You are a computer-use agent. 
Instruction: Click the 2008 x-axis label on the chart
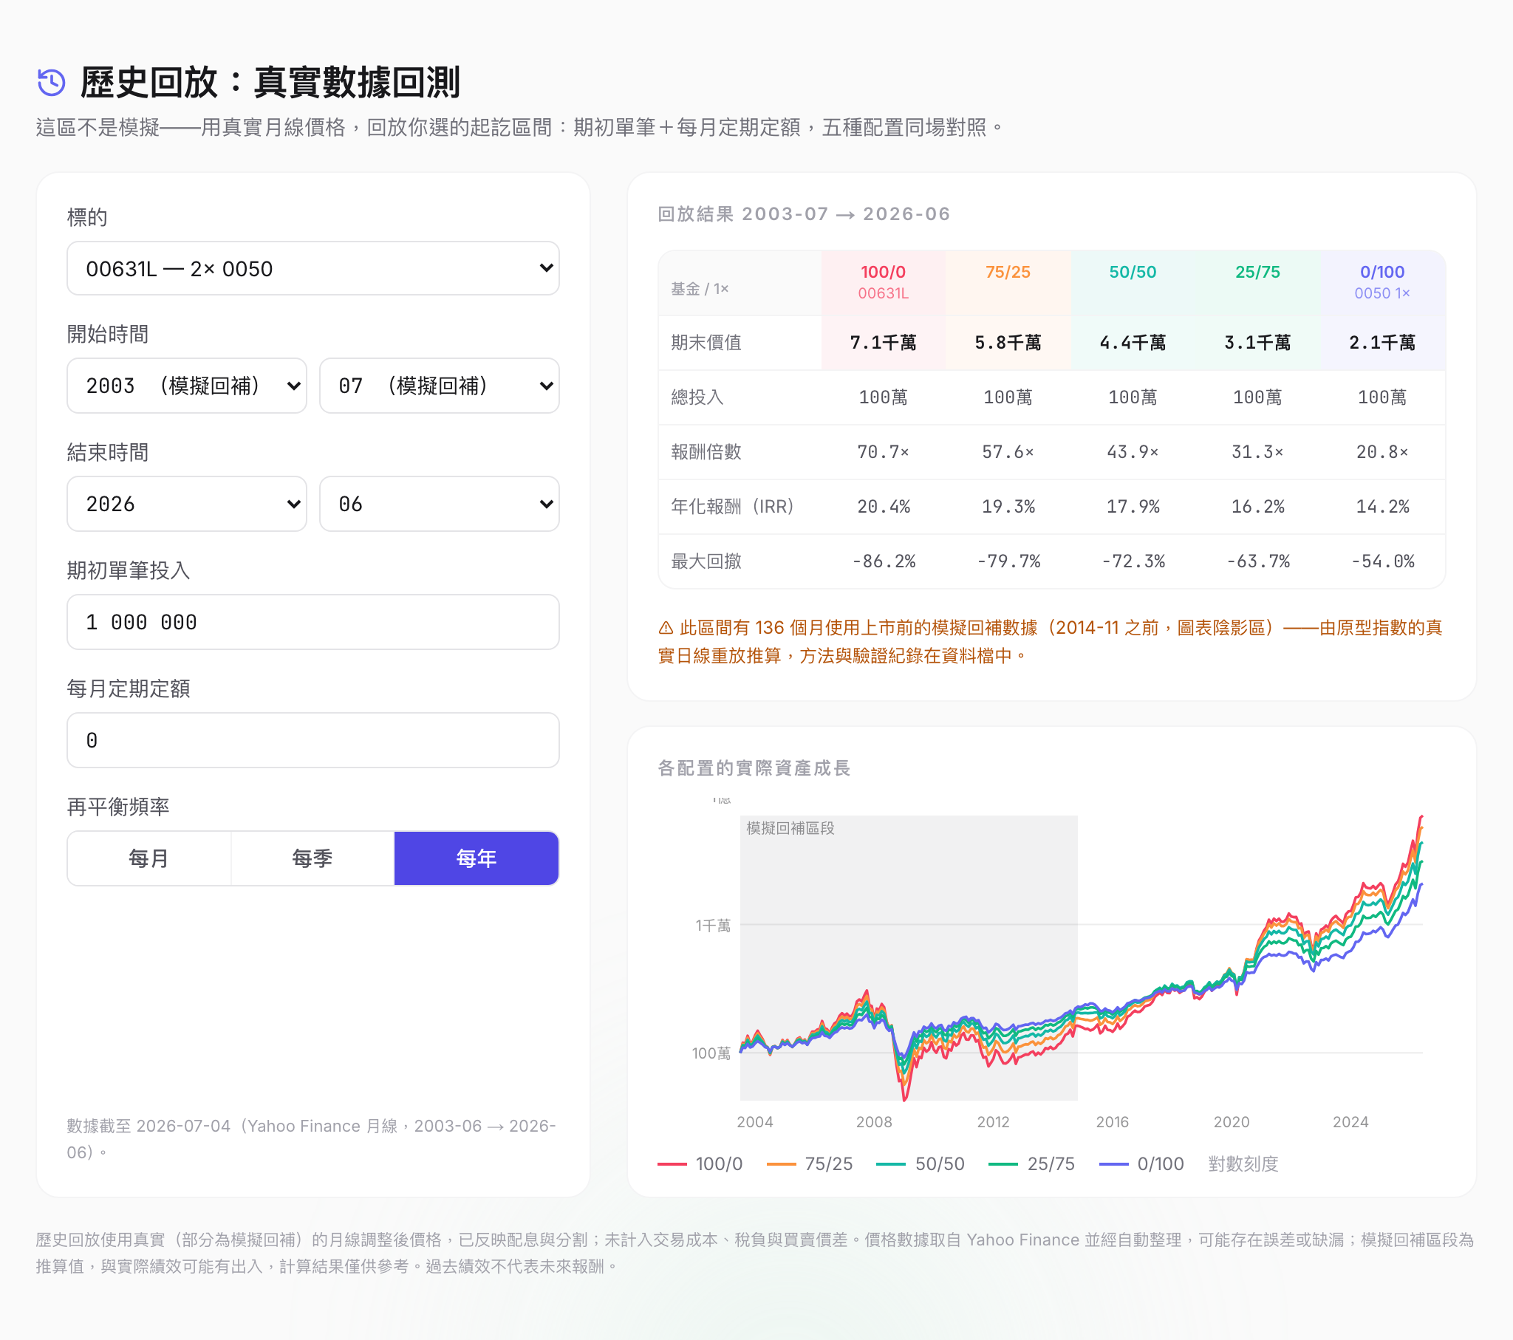click(x=873, y=1121)
